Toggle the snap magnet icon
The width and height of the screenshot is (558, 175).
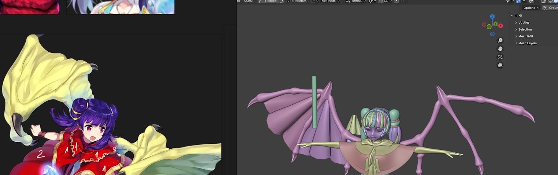(380, 1)
